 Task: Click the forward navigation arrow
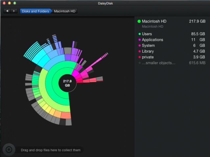coord(14,11)
